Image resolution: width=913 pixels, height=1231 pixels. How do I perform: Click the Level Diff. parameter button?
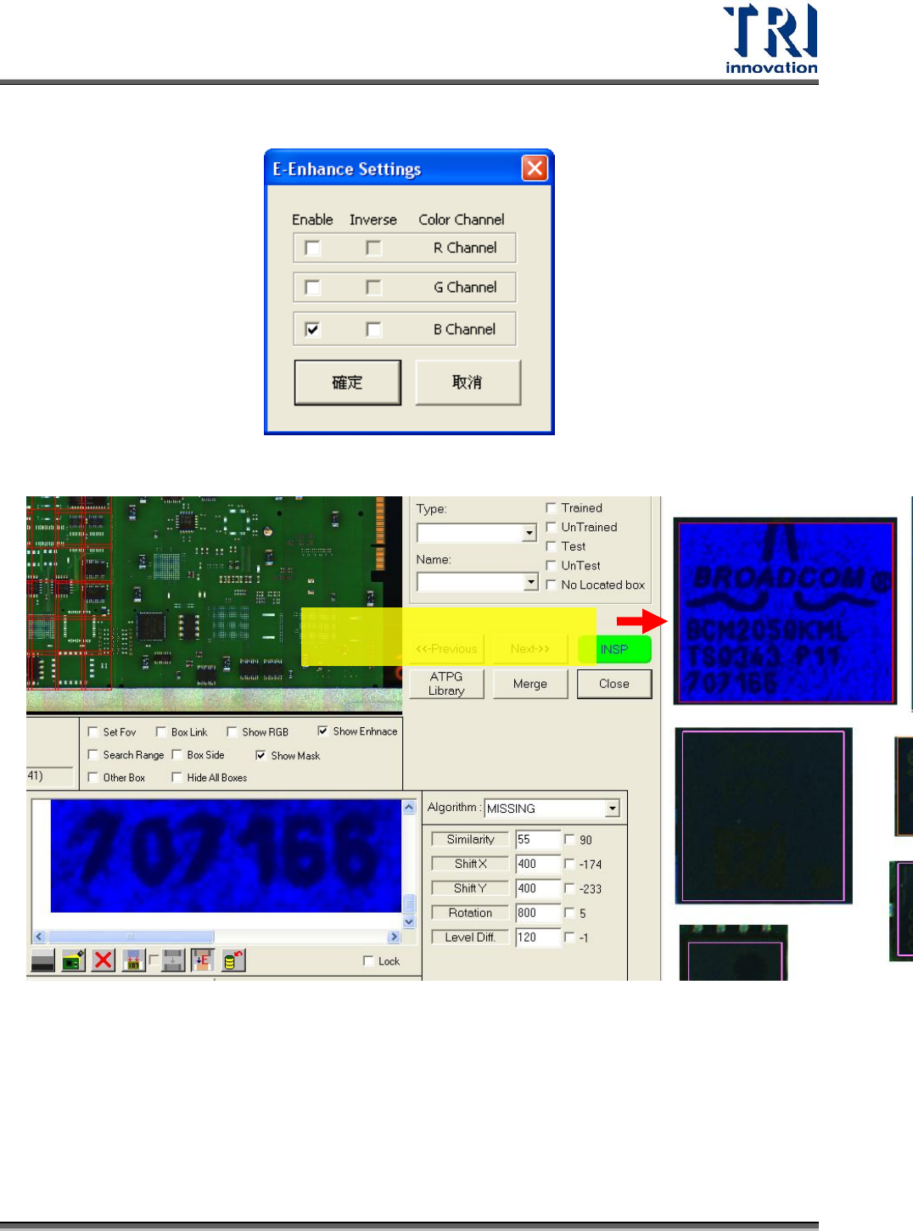[x=470, y=937]
